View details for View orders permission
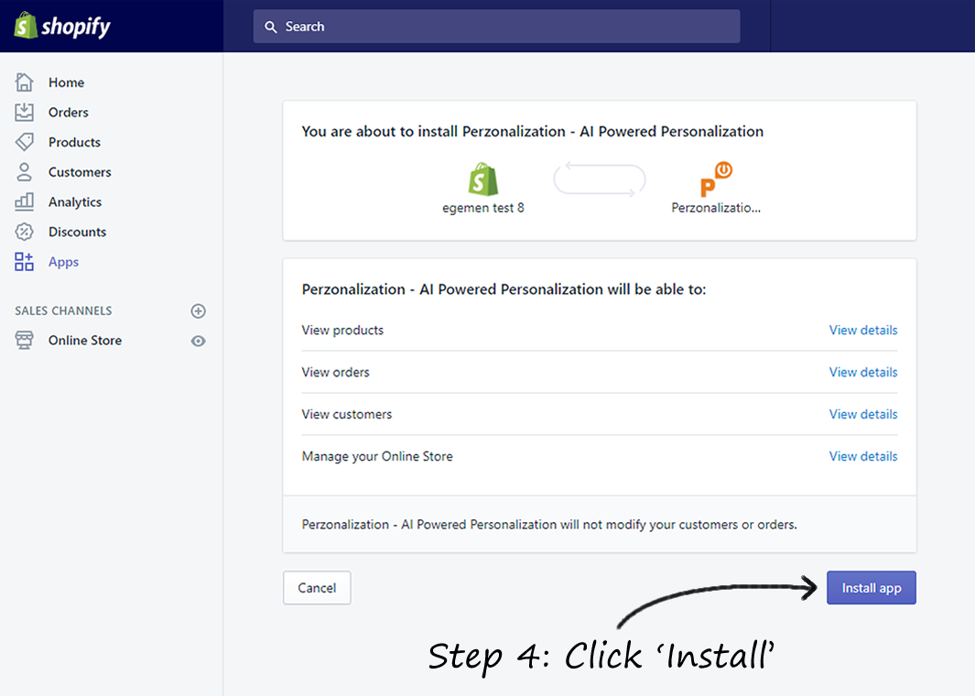Viewport: 975px width, 696px height. point(863,372)
